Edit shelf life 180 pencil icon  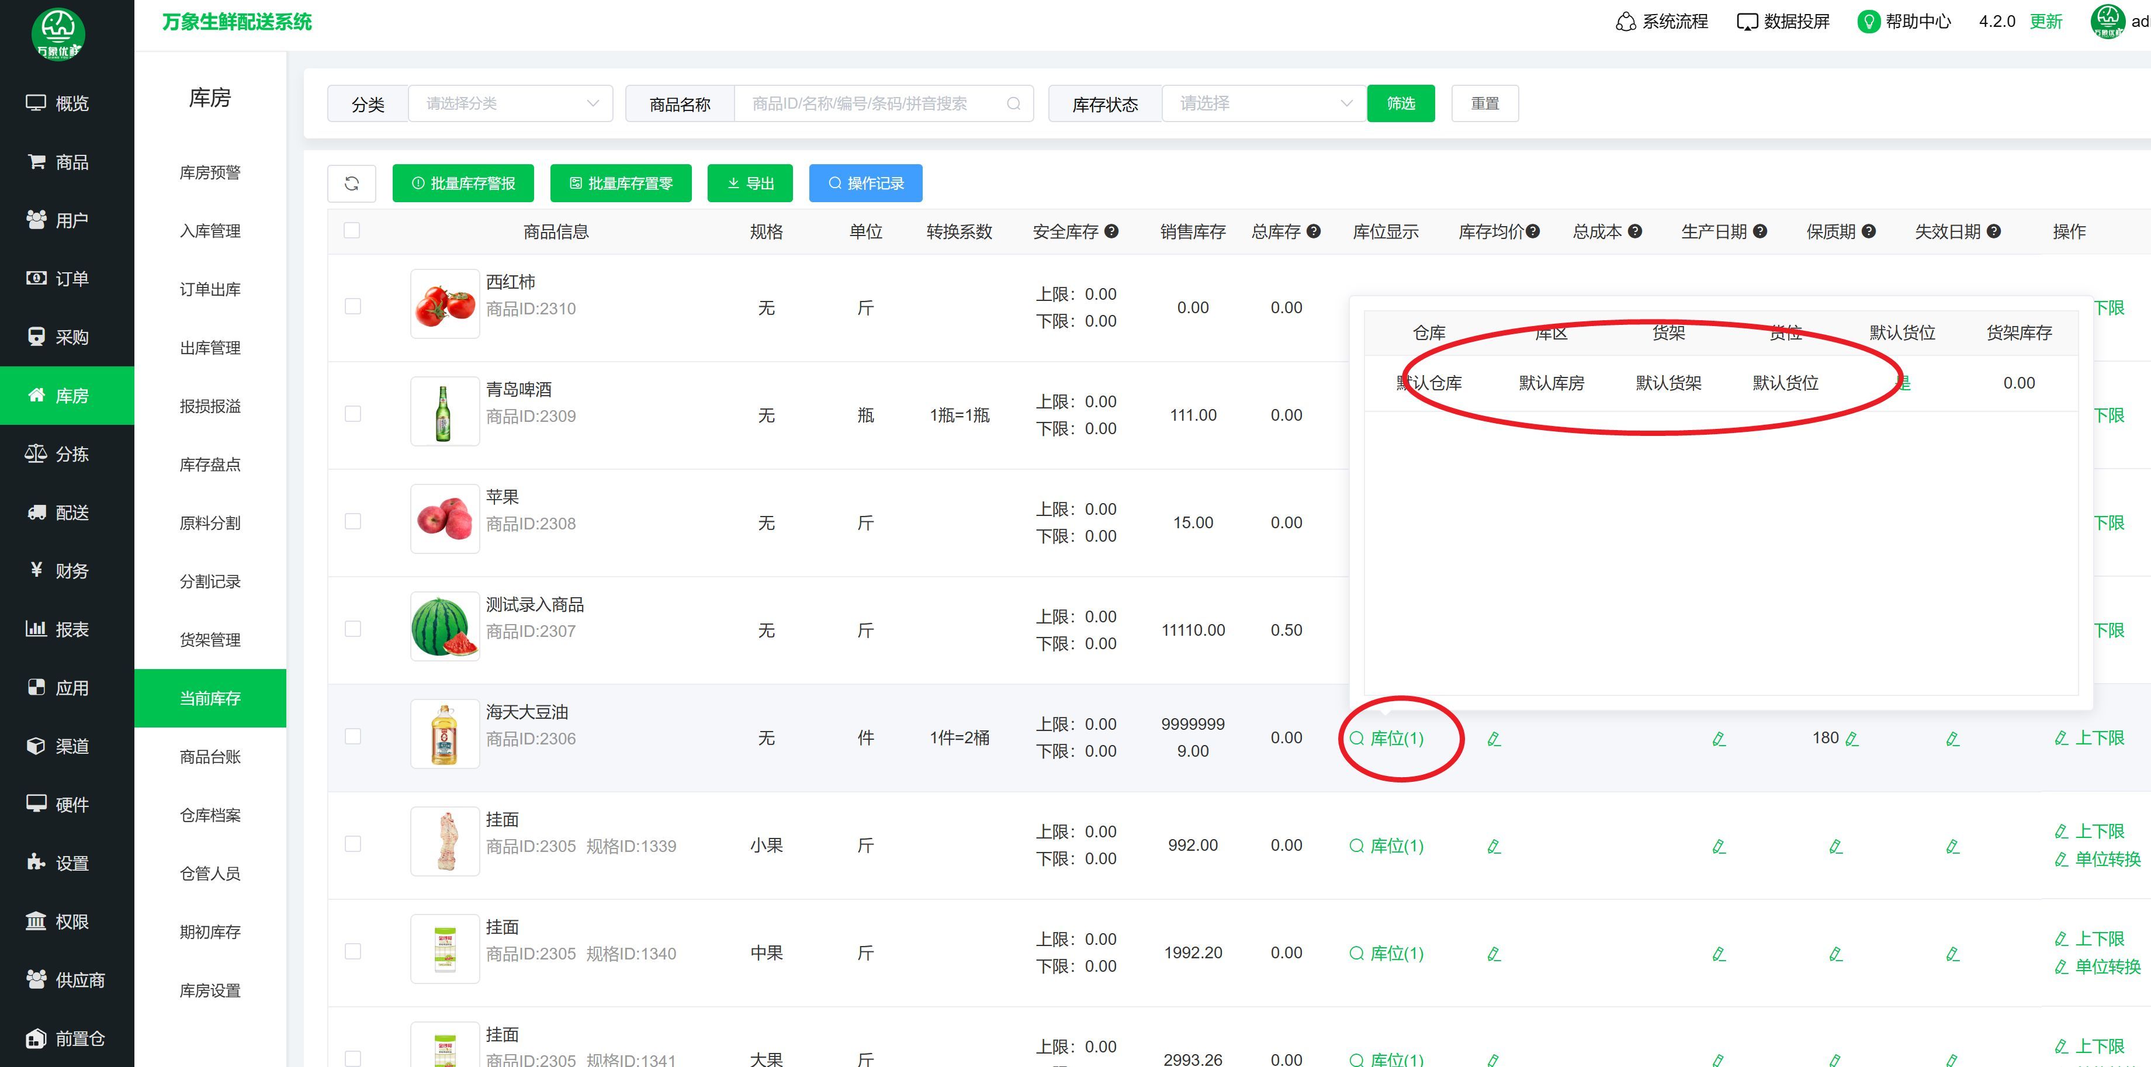(1852, 739)
